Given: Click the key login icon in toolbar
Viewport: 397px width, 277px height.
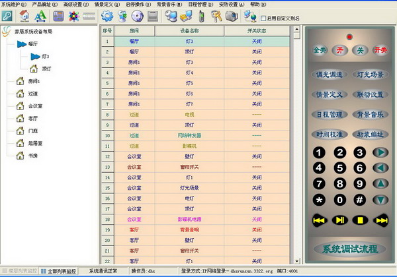Looking at the screenshot, I should [x=7, y=16].
